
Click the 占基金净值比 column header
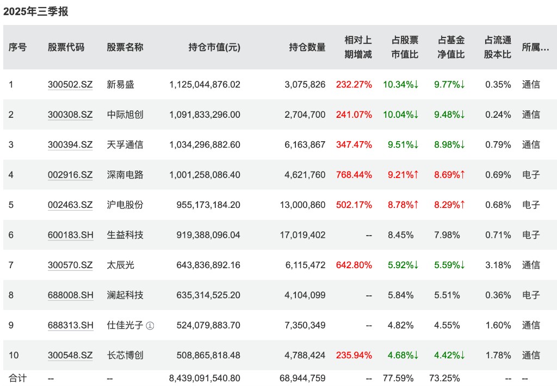(451, 47)
